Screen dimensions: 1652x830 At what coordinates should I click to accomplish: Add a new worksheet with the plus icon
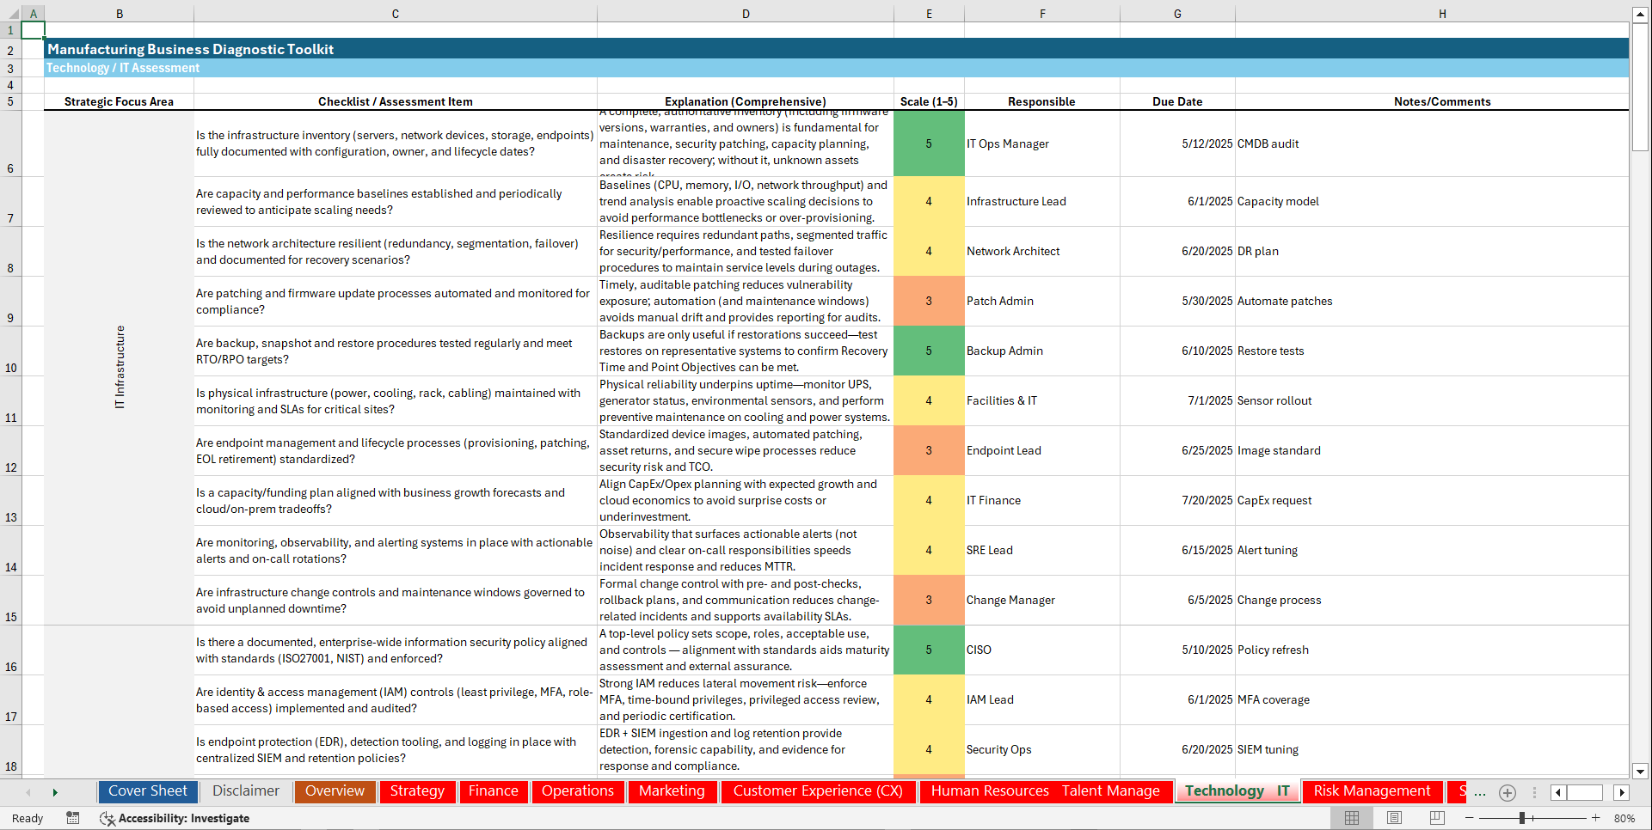[x=1507, y=793]
